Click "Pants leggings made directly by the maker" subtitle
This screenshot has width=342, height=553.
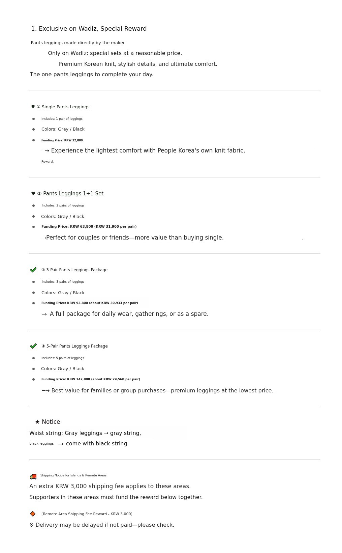78,43
